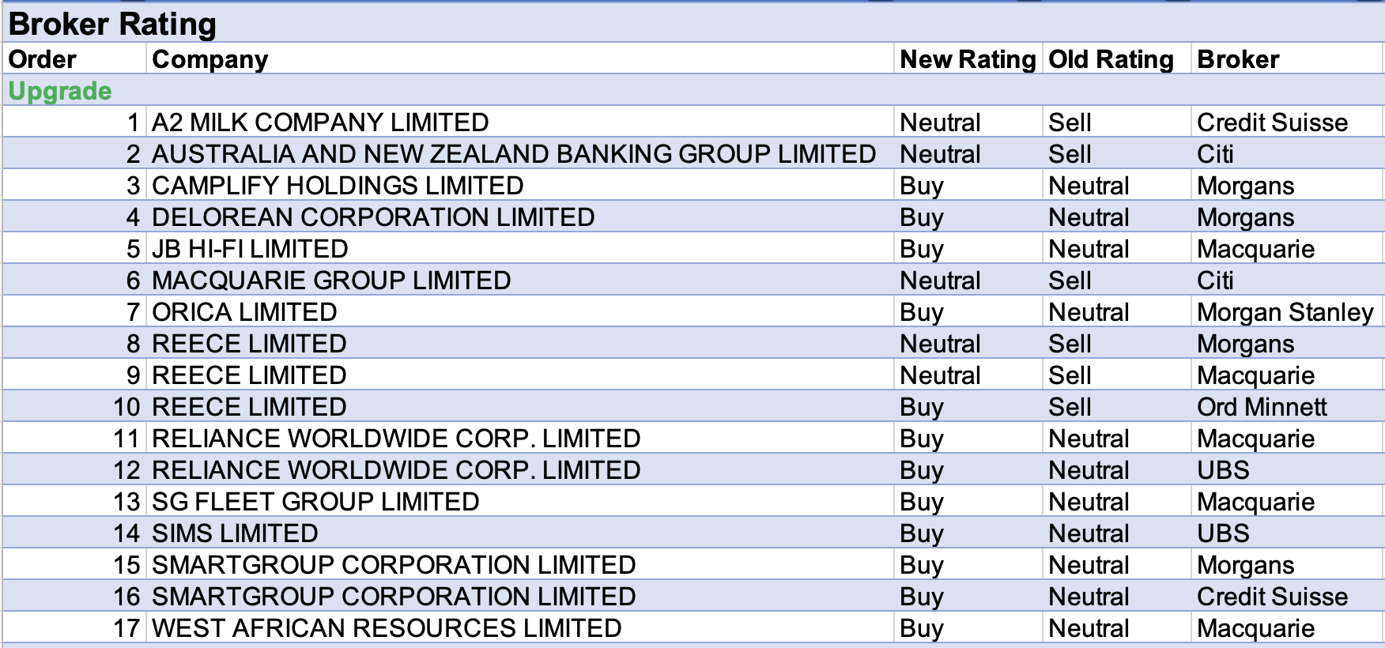Click the green Upgrade section label
The height and width of the screenshot is (648, 1385).
click(60, 91)
